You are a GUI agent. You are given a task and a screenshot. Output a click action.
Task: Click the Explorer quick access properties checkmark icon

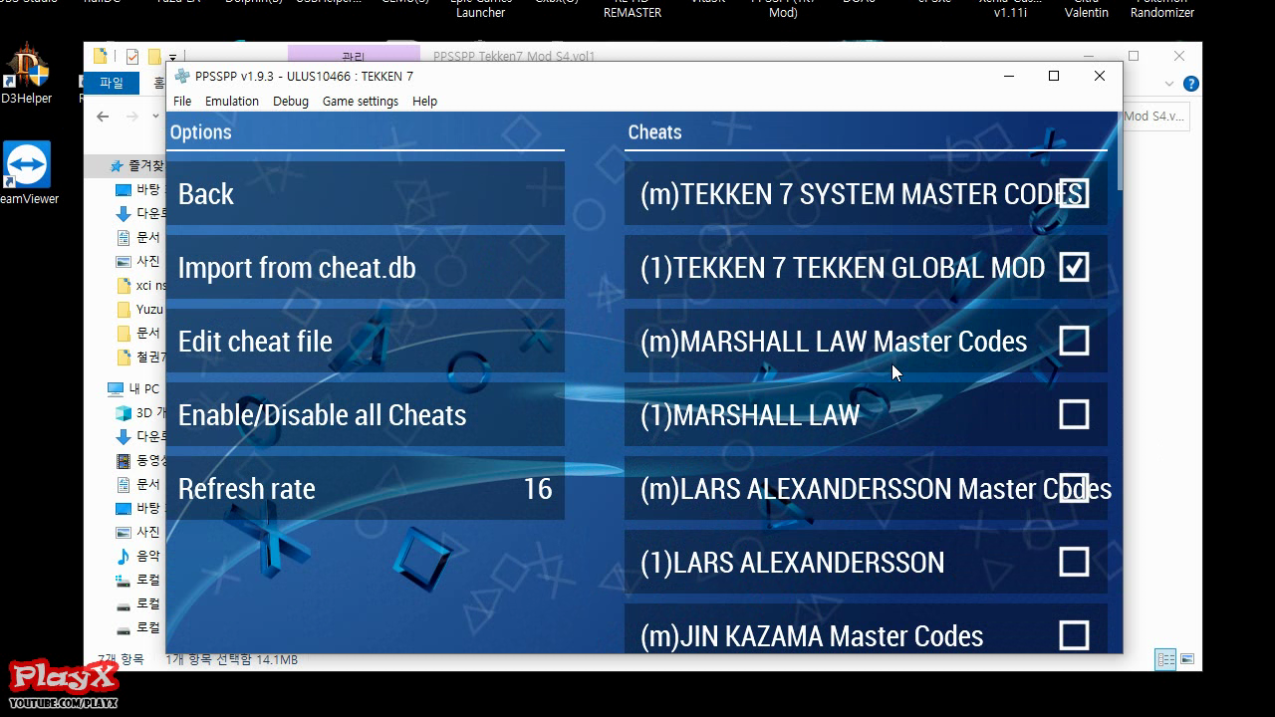coord(131,57)
